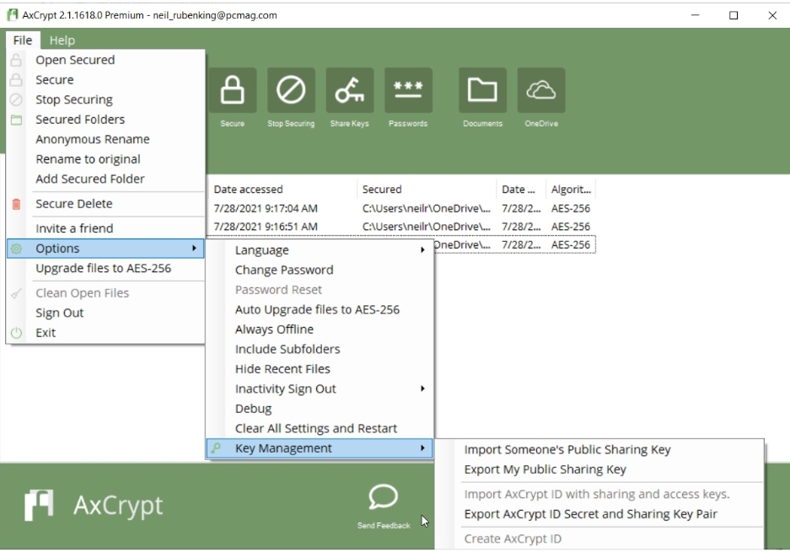
Task: Click the Secure padlock toolbar icon
Action: 232,91
